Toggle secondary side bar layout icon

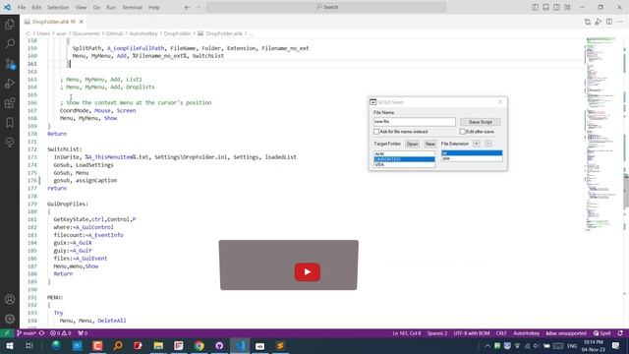pyautogui.click(x=557, y=7)
